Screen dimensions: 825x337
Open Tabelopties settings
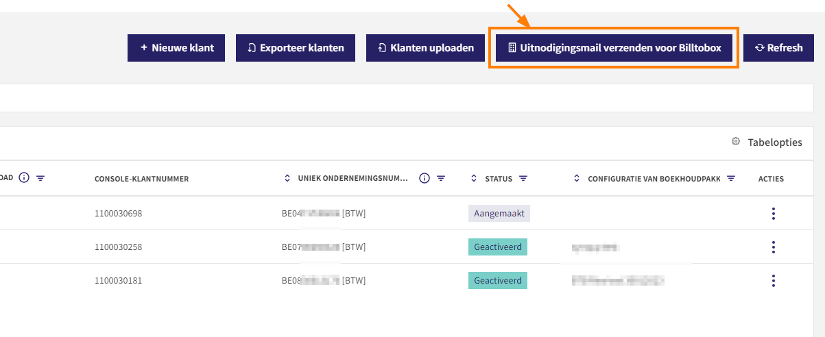(x=766, y=142)
